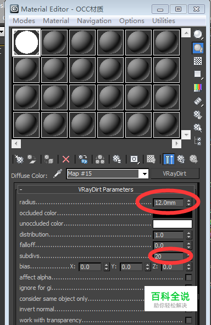Click sample slots scroll left arrow
Image resolution: width=211 pixels, height=325 pixels.
[x=16, y=144]
